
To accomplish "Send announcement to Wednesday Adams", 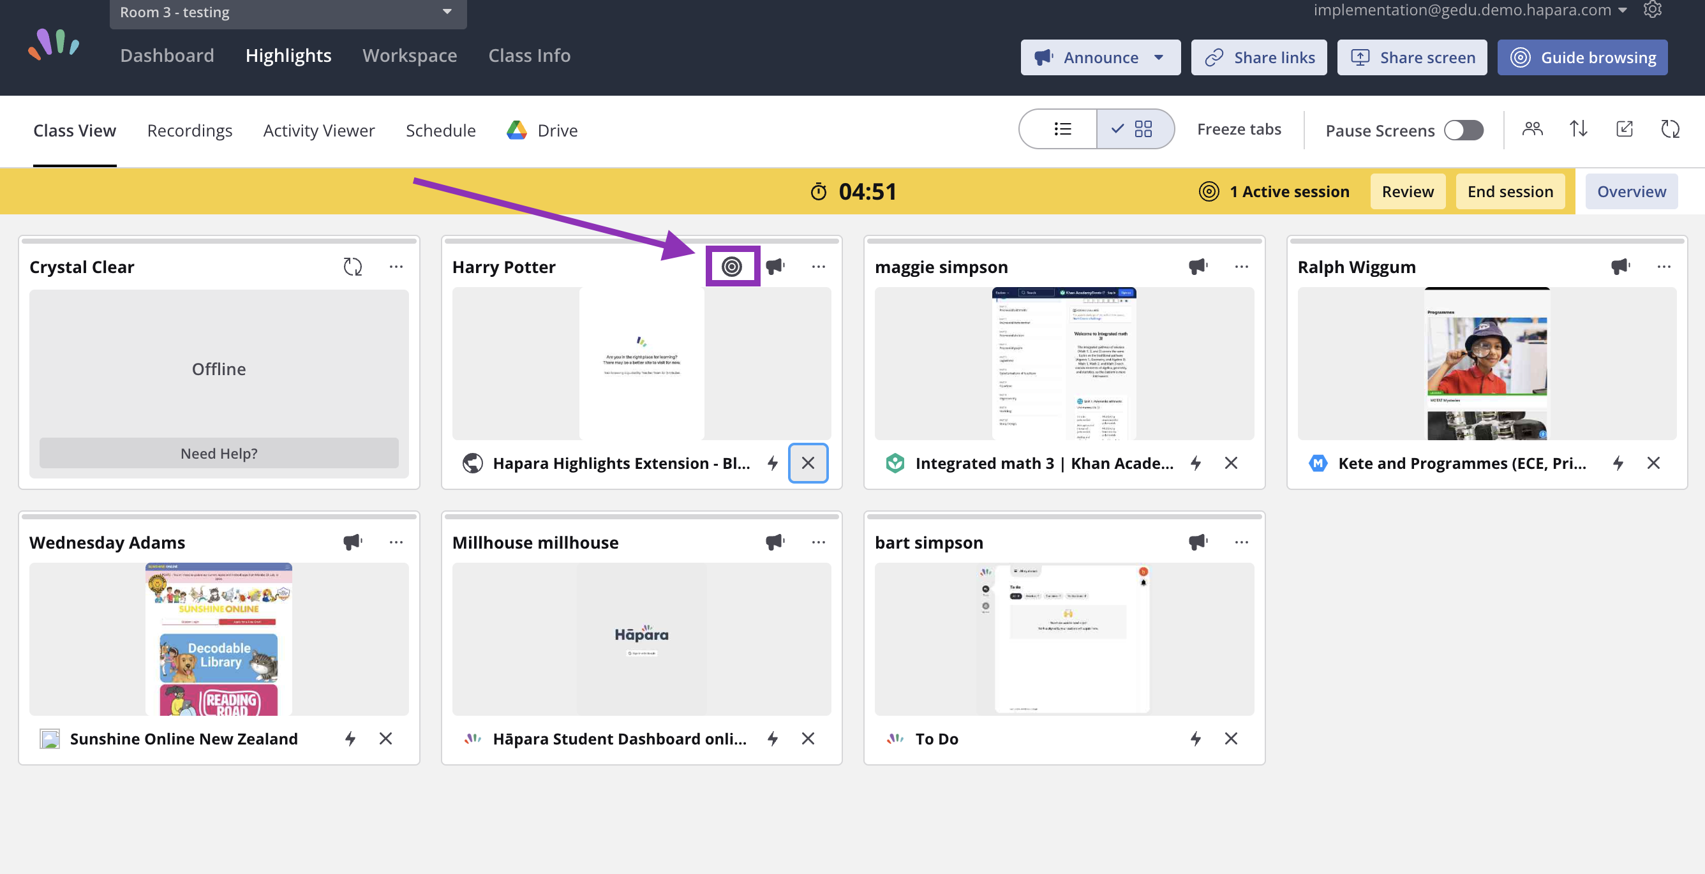I will (x=353, y=542).
